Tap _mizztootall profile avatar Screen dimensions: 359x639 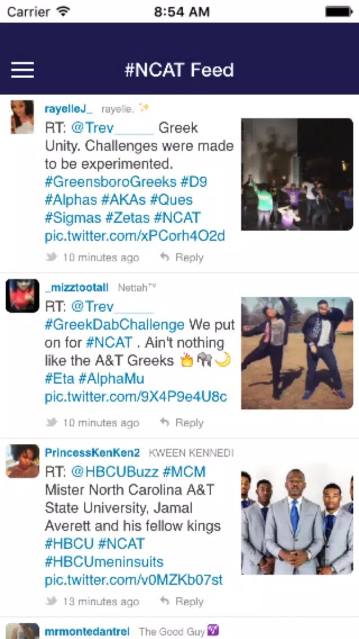click(22, 295)
